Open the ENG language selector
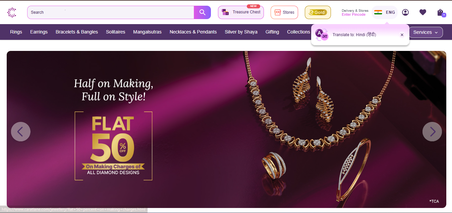 [385, 12]
